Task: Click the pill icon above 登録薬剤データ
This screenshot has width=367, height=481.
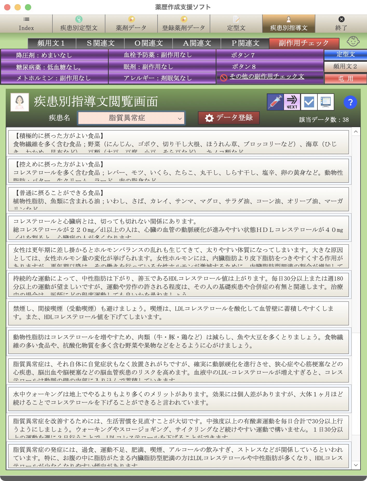Action: [184, 19]
